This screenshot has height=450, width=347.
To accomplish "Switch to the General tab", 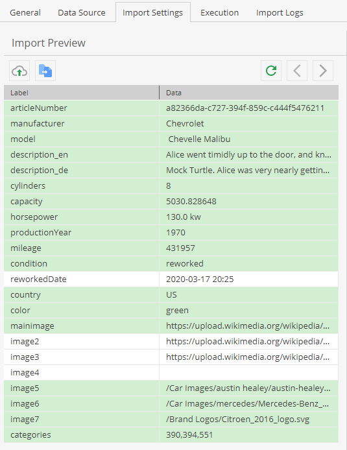I will 25,12.
